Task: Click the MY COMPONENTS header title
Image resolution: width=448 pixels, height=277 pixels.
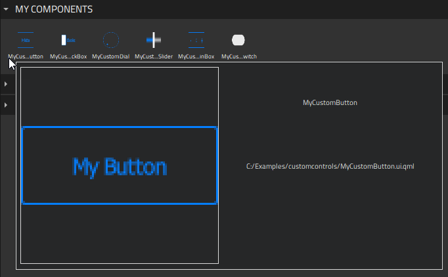Action: point(54,10)
